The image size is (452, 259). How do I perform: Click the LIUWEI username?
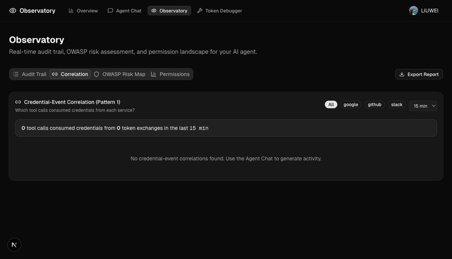click(x=430, y=11)
